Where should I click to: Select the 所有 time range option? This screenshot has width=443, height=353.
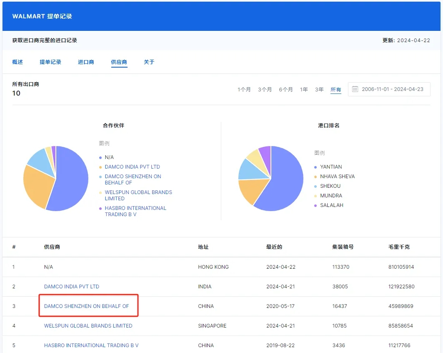[335, 89]
